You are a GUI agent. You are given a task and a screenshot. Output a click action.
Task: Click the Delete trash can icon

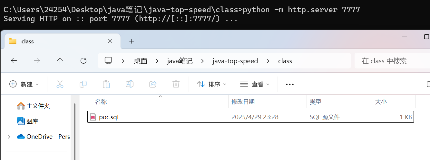click(176, 84)
